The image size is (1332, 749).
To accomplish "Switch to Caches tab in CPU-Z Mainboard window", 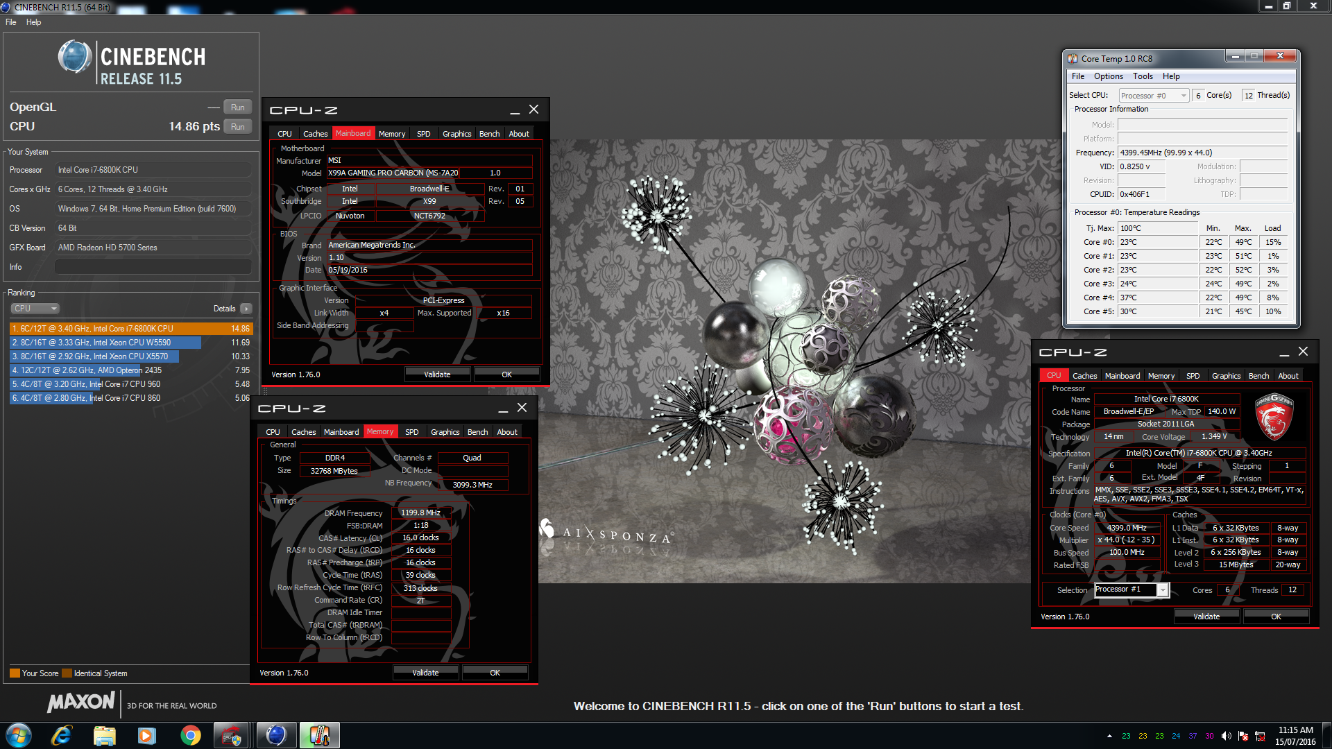I will coord(315,134).
